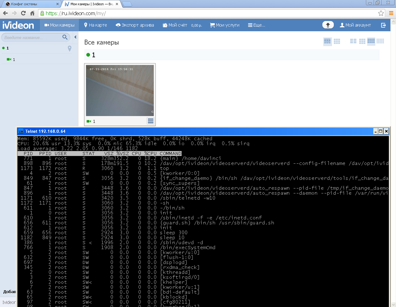Click the videoserverd process line in Telnet
This screenshot has width=396, height=307.
[x=203, y=163]
